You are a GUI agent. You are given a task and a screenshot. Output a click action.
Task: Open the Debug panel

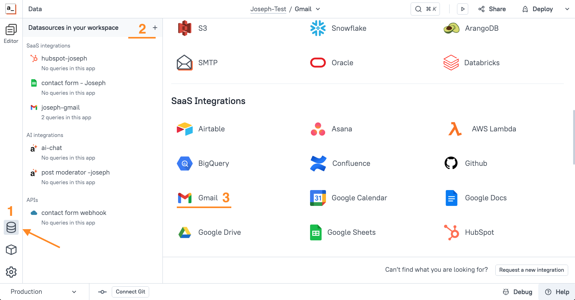click(517, 292)
